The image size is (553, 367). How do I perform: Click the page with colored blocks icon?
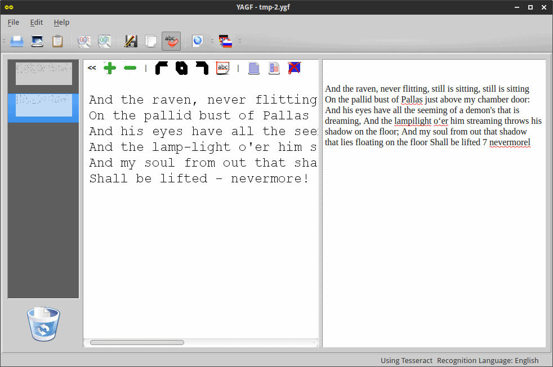pos(274,68)
